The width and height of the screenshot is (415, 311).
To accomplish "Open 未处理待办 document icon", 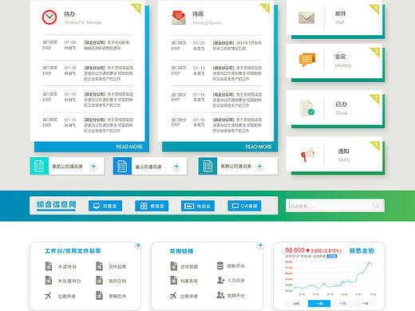I will click(49, 280).
